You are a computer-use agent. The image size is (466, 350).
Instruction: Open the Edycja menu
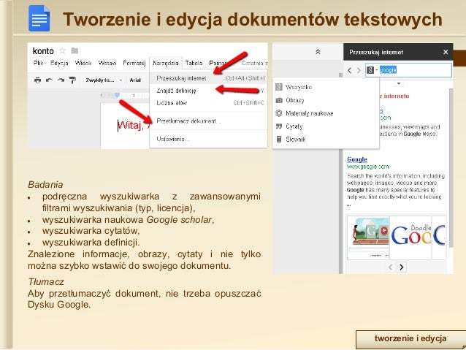point(59,63)
